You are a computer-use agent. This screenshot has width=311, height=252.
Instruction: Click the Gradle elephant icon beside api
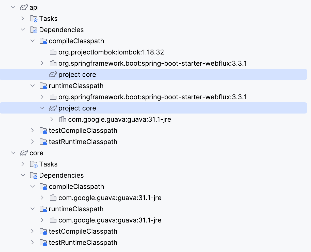(x=24, y=7)
